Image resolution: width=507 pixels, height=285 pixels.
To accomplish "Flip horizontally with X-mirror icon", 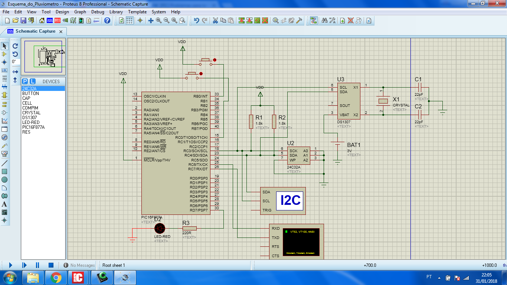I will tap(15, 72).
